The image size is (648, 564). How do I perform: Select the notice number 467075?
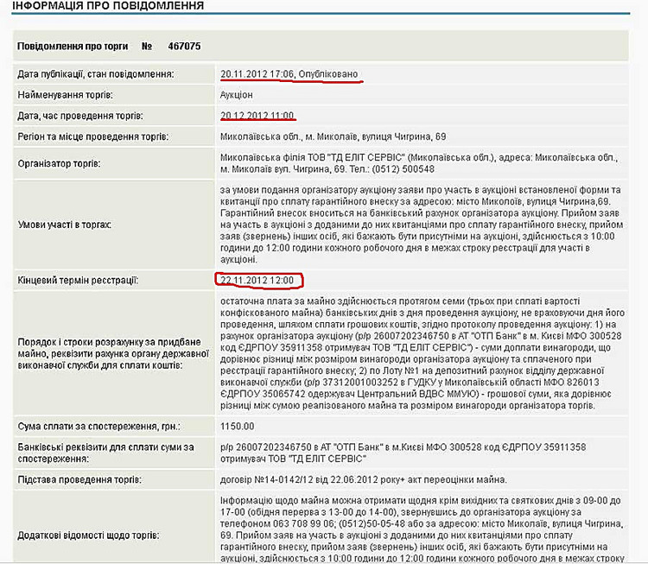pyautogui.click(x=184, y=46)
